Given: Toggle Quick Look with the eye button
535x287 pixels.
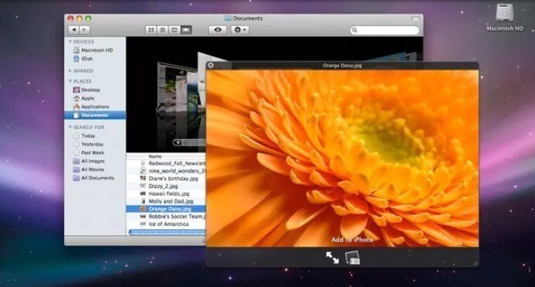Looking at the screenshot, I should pyautogui.click(x=218, y=30).
